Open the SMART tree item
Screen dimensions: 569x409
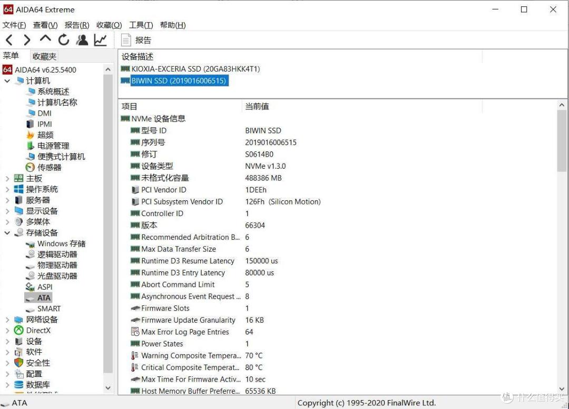pos(44,309)
